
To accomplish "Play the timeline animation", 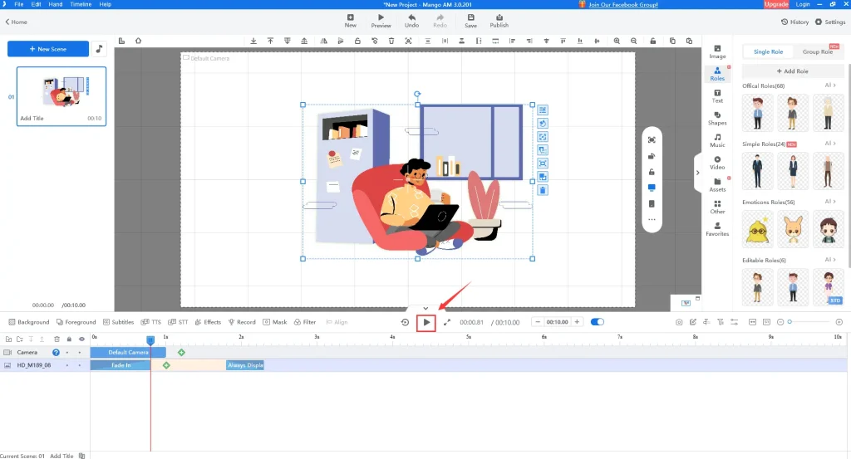I will click(425, 322).
